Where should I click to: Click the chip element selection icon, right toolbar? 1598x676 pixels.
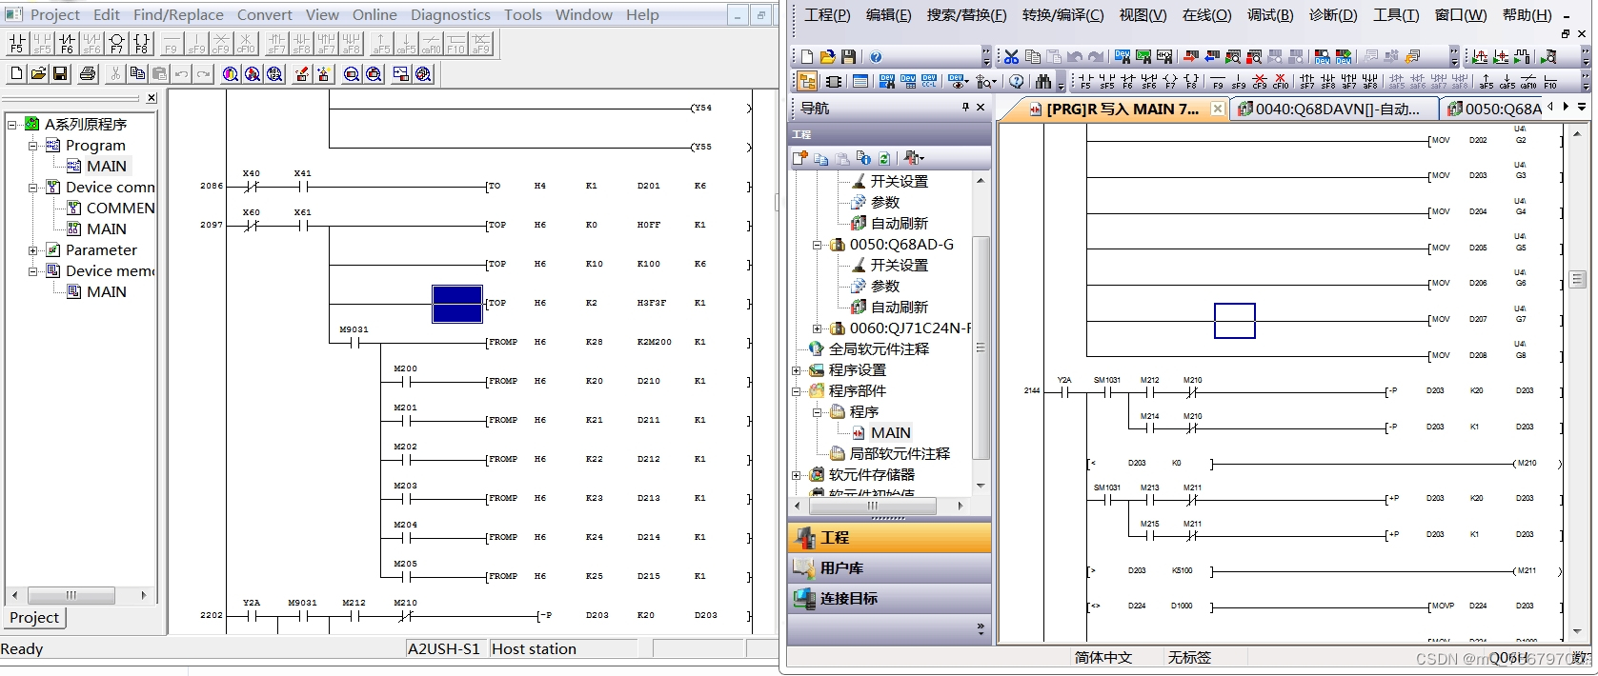click(x=834, y=82)
